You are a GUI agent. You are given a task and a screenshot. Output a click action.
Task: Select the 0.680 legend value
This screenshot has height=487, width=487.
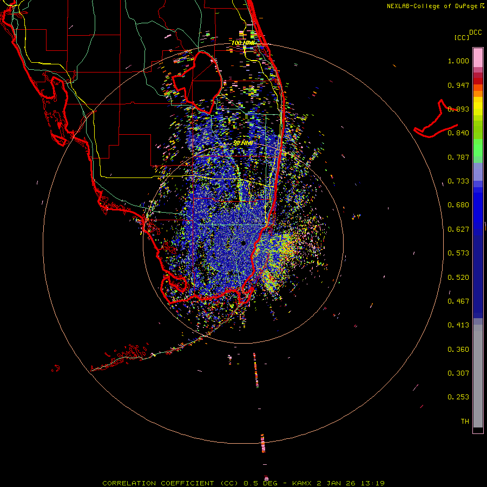coord(458,205)
